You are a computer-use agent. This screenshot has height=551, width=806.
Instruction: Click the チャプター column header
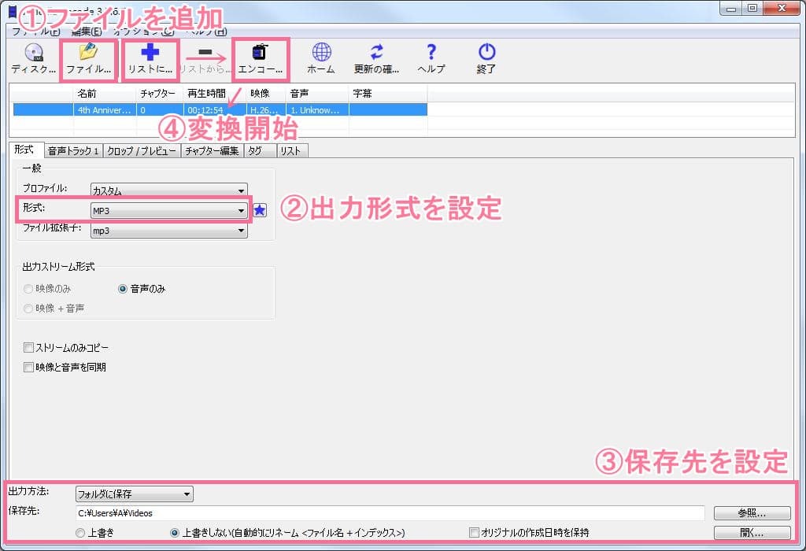coord(160,94)
